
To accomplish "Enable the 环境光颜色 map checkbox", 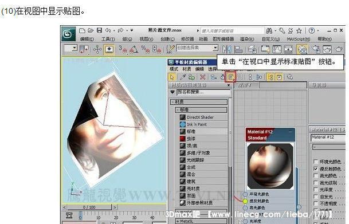I will point(316,162).
